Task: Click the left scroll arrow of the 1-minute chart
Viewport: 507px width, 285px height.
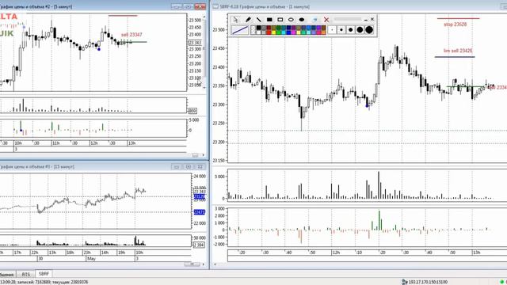Action: click(x=215, y=264)
